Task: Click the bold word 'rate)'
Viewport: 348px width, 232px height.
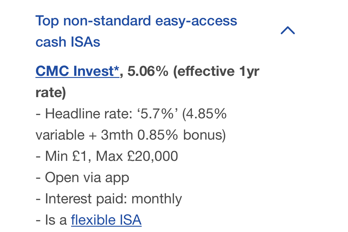Action: click(x=50, y=93)
